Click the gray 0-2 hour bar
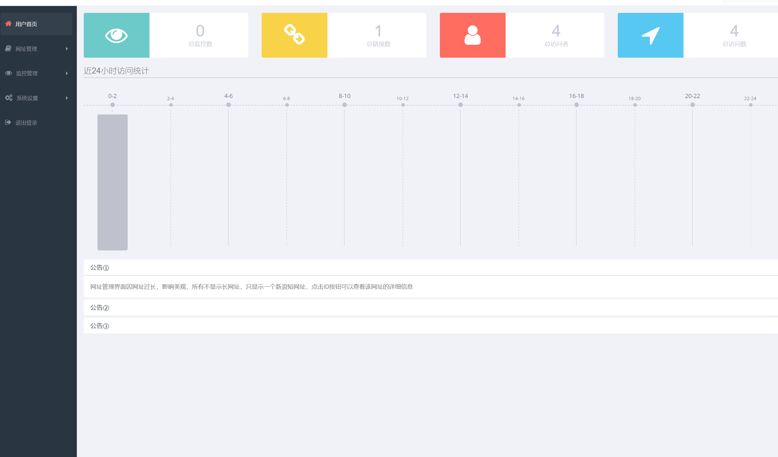 [112, 182]
